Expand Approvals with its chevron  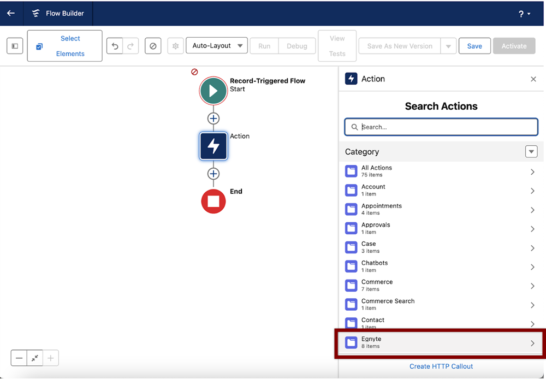coord(532,229)
